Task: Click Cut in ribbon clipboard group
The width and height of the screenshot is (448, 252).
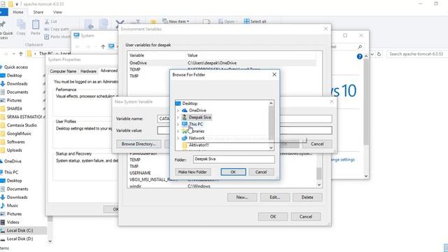Action: click(51, 22)
